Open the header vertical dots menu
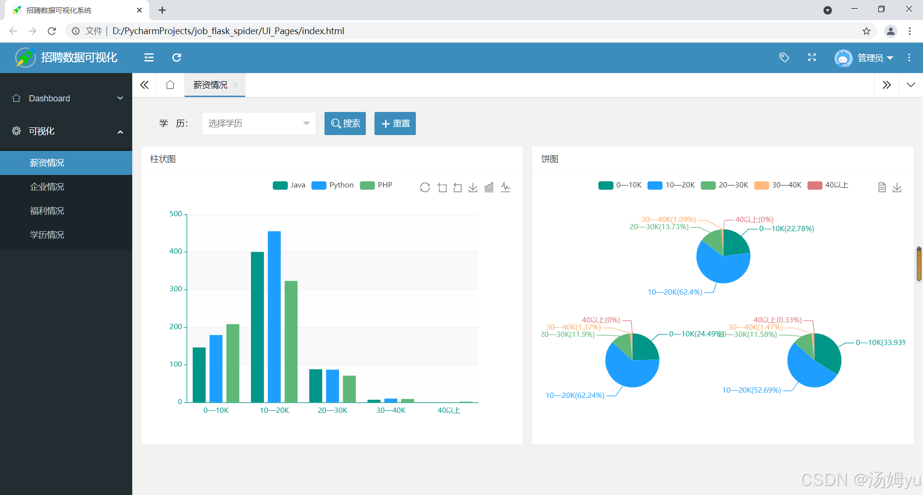Image resolution: width=923 pixels, height=495 pixels. [x=909, y=58]
